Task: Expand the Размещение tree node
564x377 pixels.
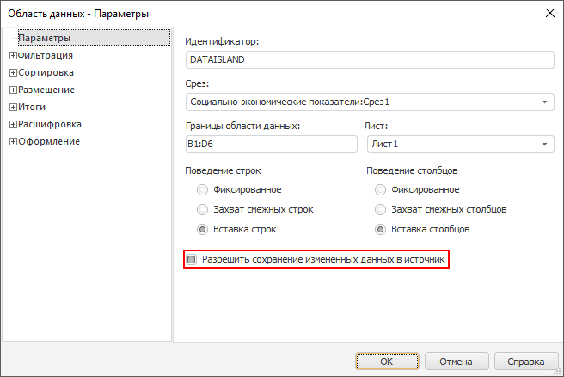Action: pyautogui.click(x=13, y=90)
